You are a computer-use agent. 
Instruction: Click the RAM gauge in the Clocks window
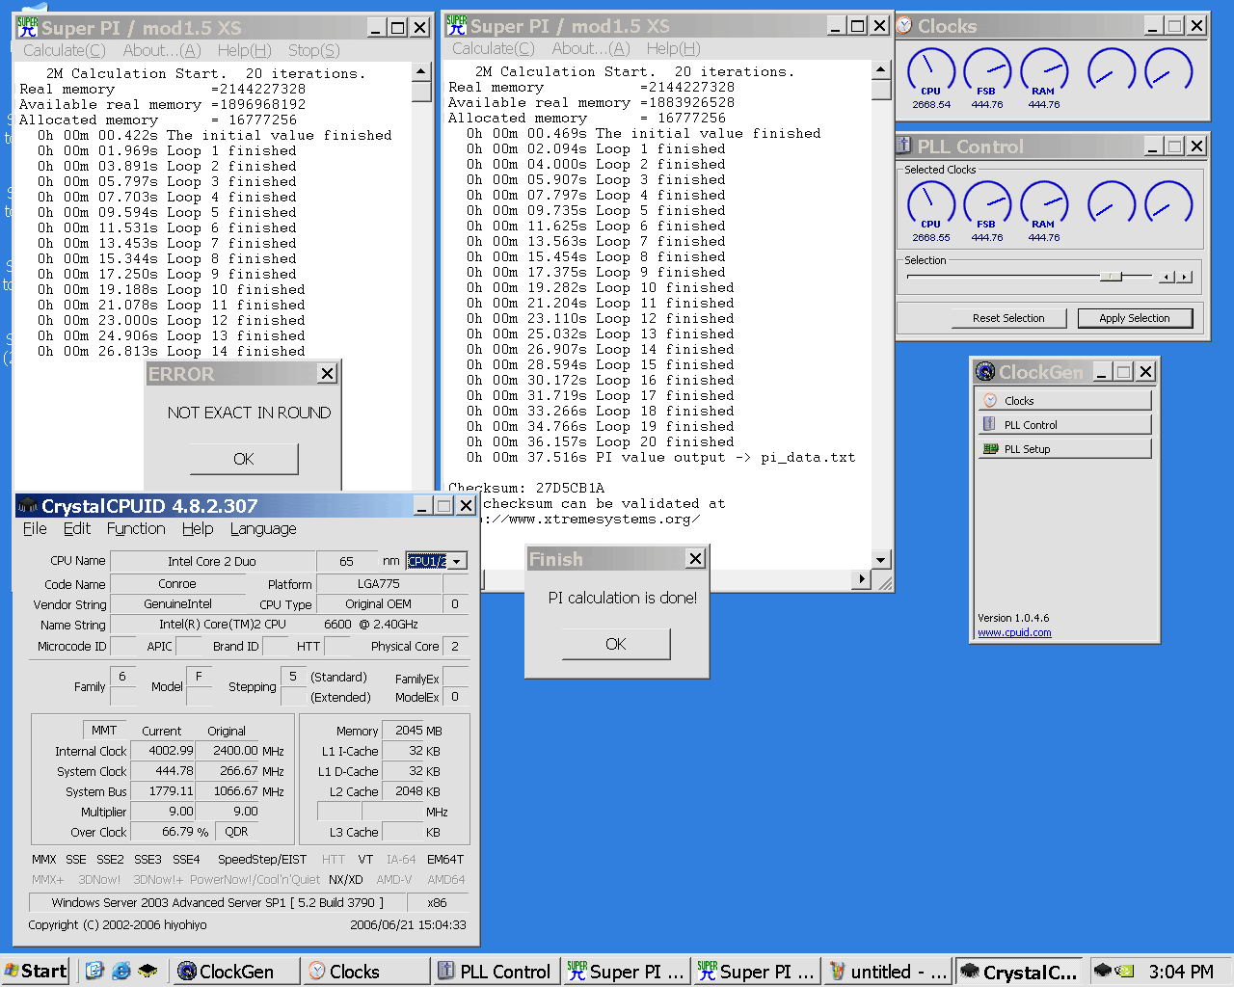click(1044, 72)
